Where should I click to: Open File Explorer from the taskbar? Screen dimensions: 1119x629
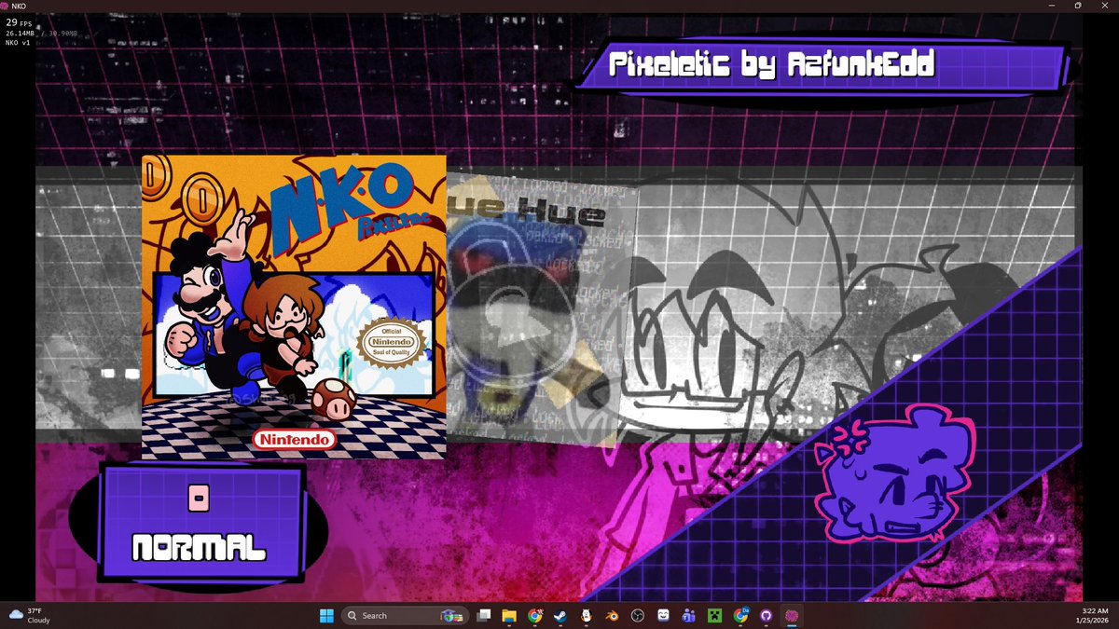click(509, 616)
